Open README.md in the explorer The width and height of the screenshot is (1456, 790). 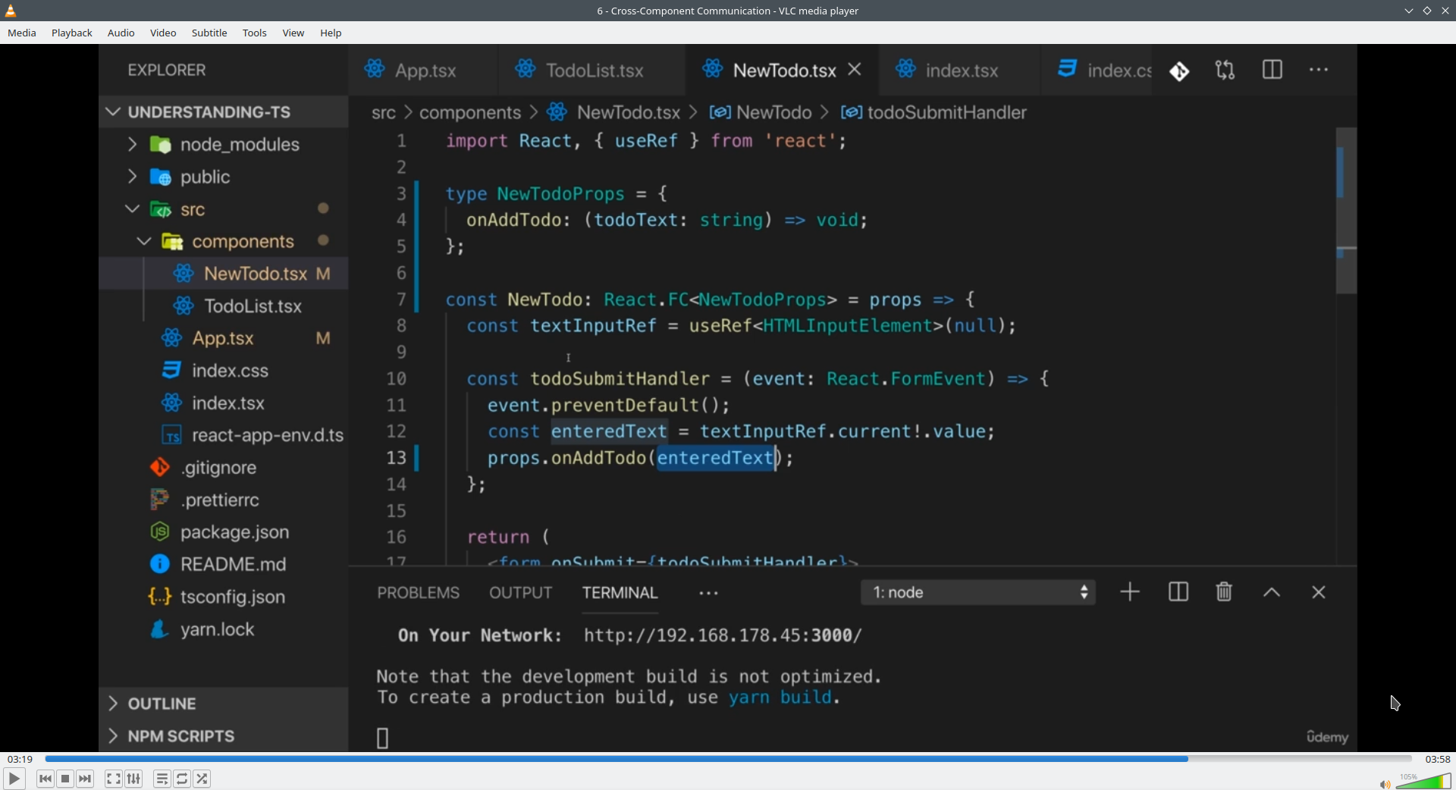coord(224,565)
